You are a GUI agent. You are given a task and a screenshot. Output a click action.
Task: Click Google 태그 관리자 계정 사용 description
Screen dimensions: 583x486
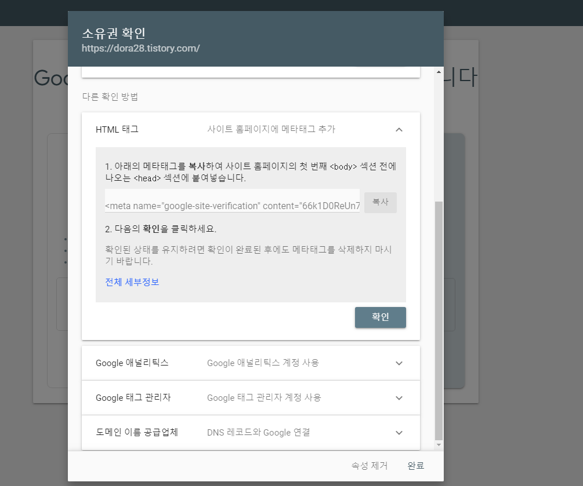pos(264,397)
